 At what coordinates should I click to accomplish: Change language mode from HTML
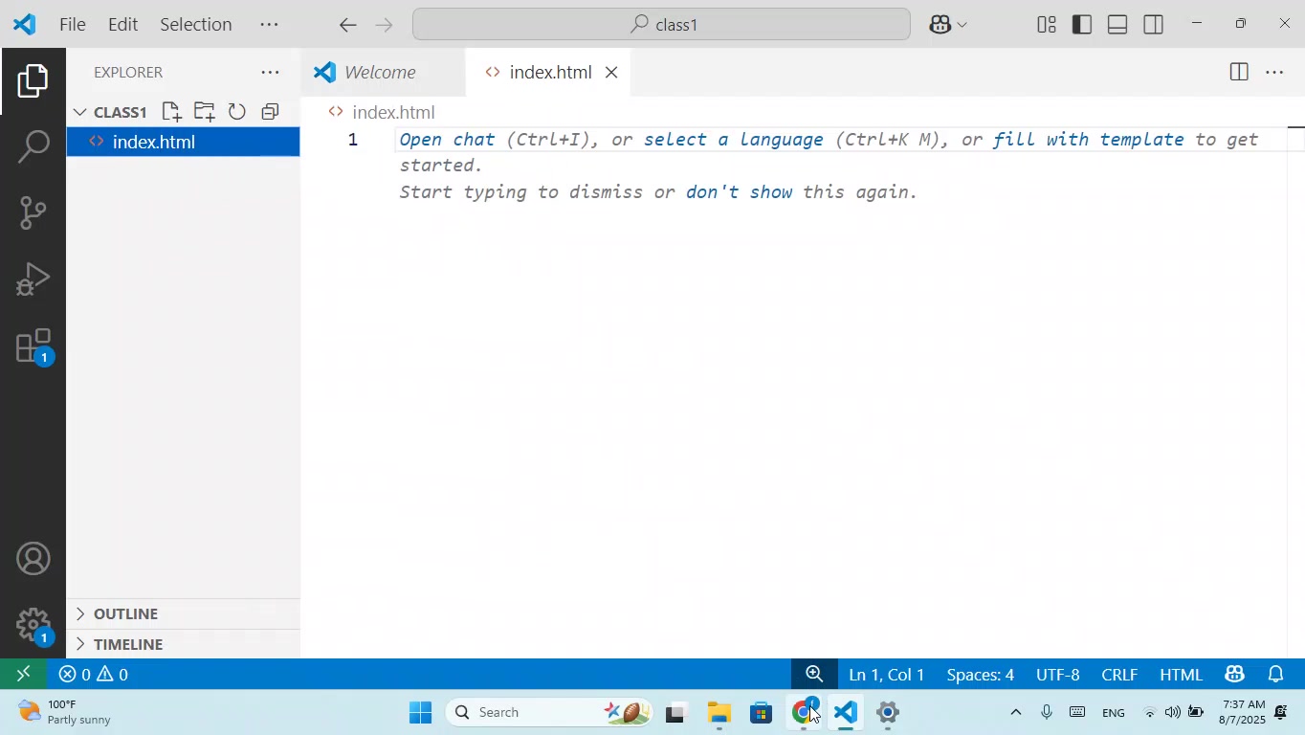pos(1181,675)
